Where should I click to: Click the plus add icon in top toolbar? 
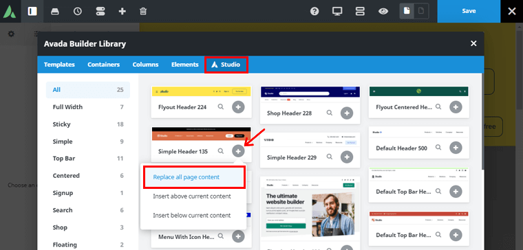click(x=122, y=11)
